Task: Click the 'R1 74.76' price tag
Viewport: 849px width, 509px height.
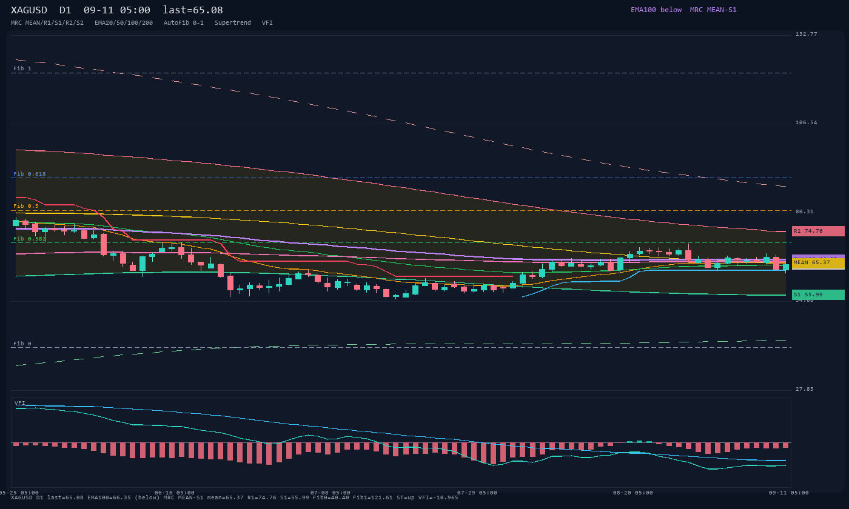Action: tap(818, 231)
